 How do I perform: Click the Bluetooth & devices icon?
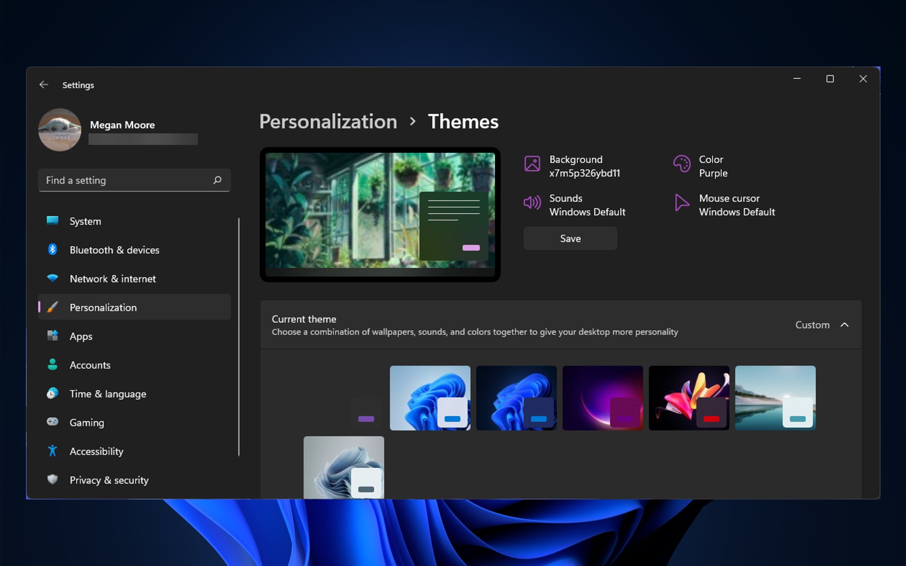tap(52, 250)
